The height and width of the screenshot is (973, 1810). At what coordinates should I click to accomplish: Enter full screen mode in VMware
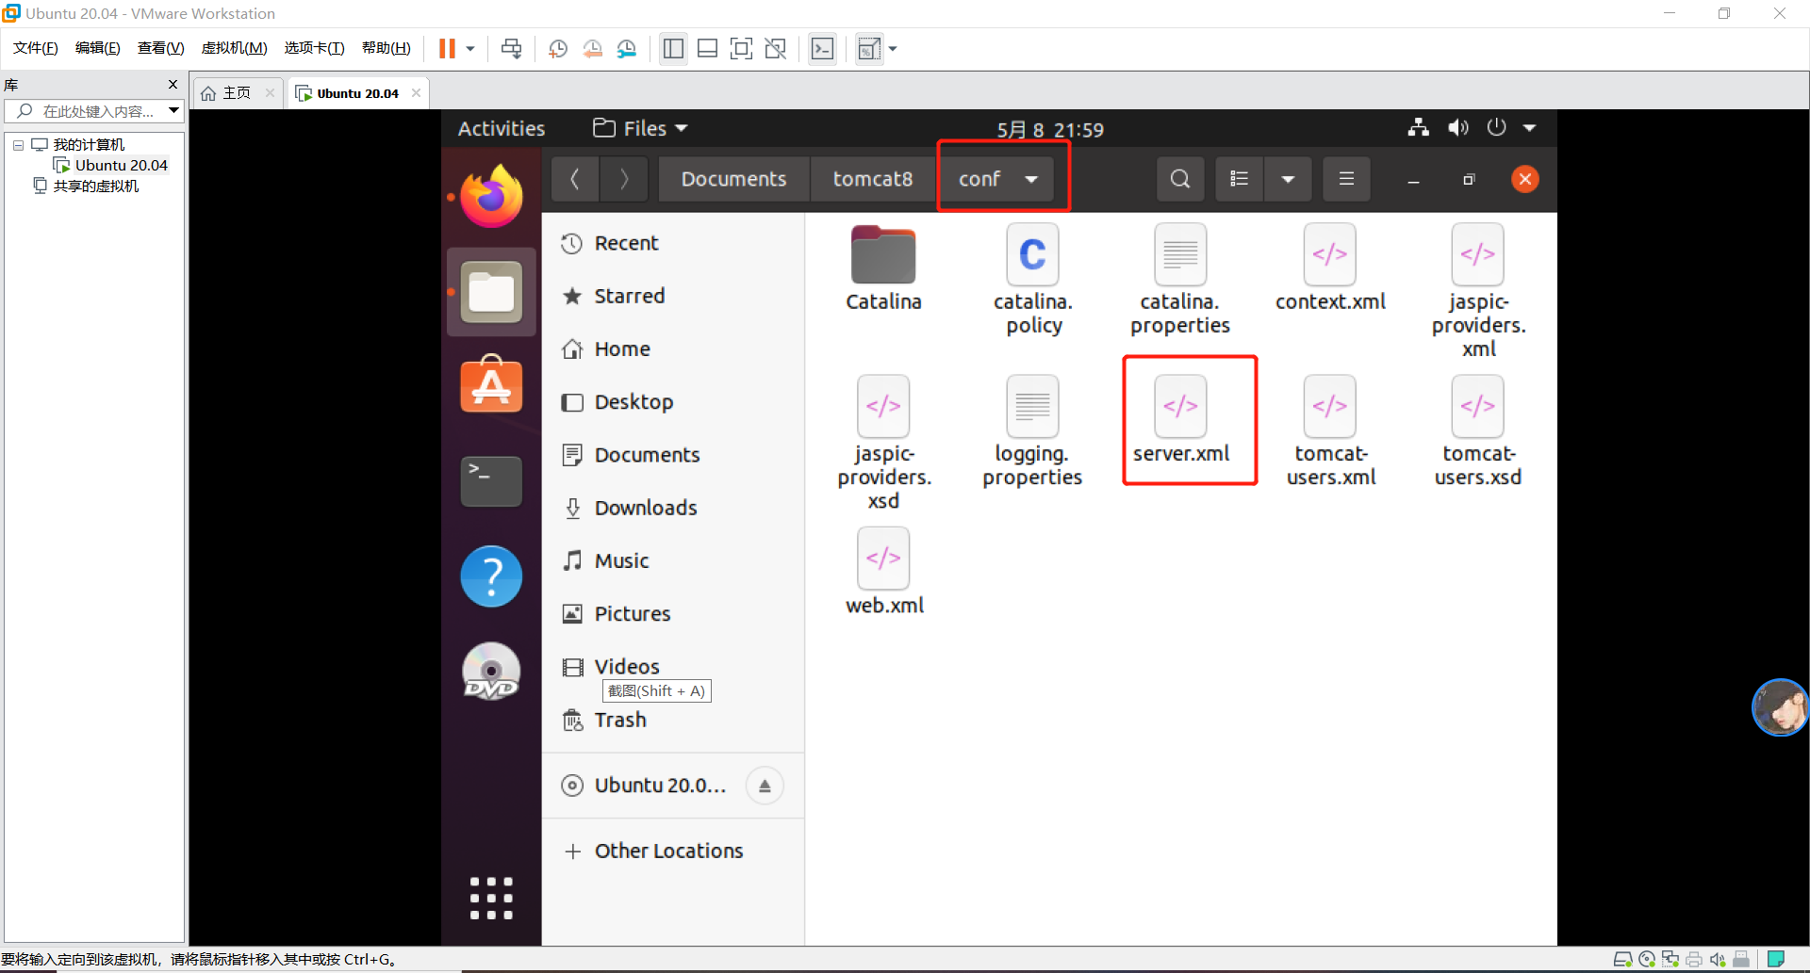742,48
